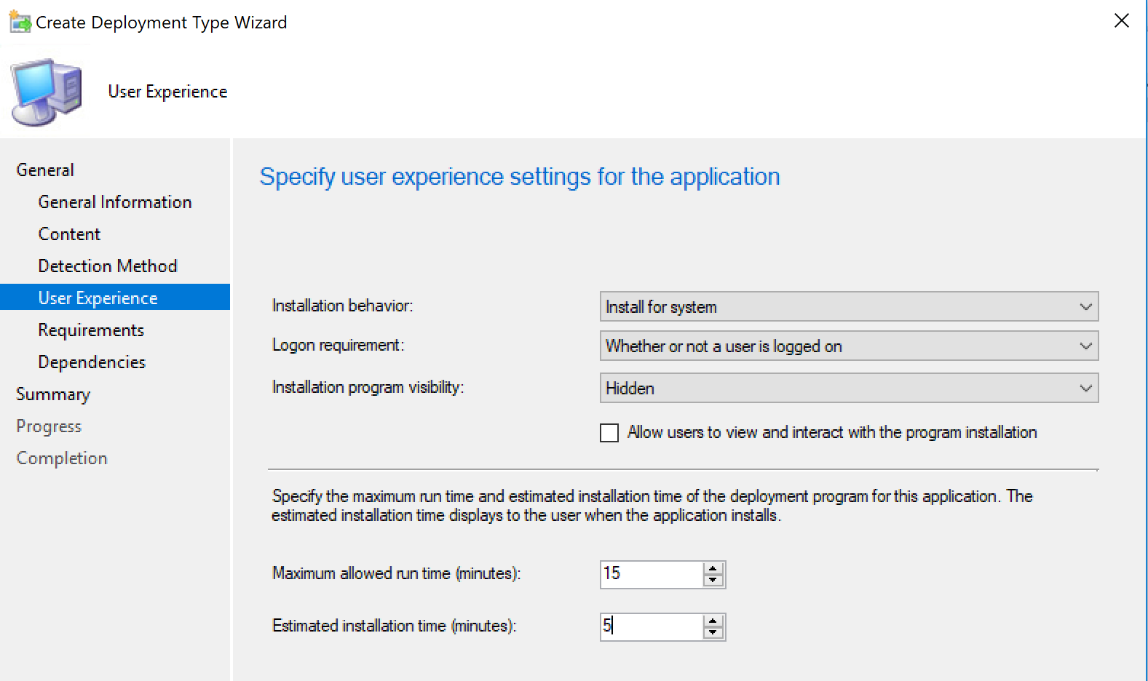Select the User Experience step

click(x=115, y=298)
